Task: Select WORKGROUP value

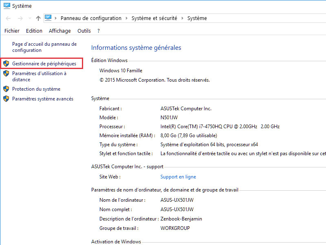Action: pyautogui.click(x=175, y=228)
